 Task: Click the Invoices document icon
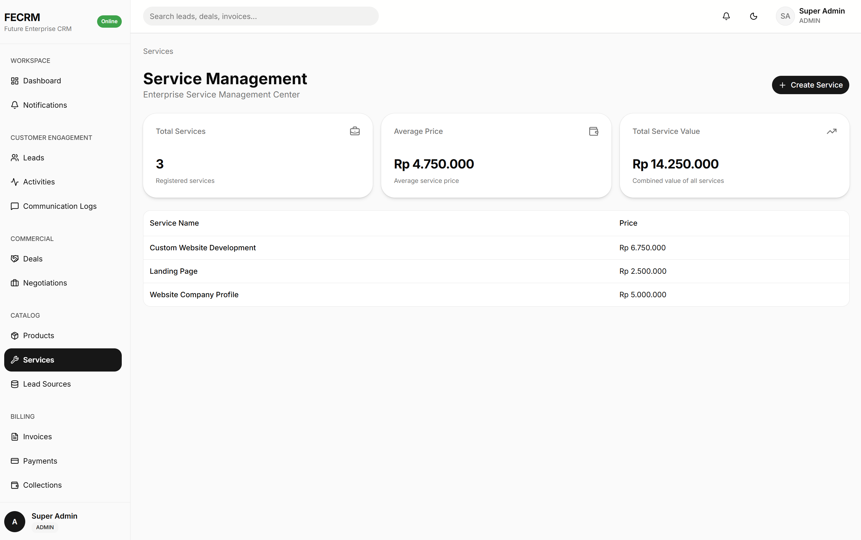[x=15, y=437]
